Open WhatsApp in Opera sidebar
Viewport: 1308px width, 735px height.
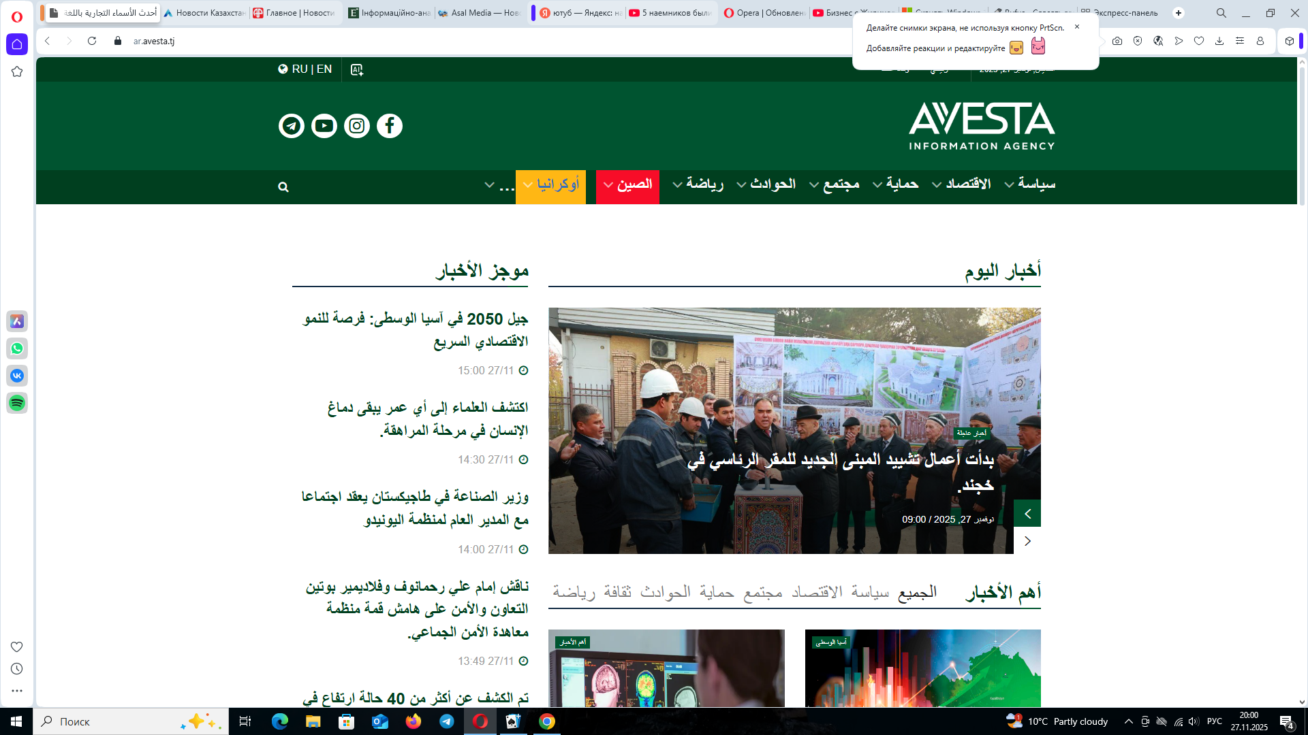pyautogui.click(x=17, y=348)
